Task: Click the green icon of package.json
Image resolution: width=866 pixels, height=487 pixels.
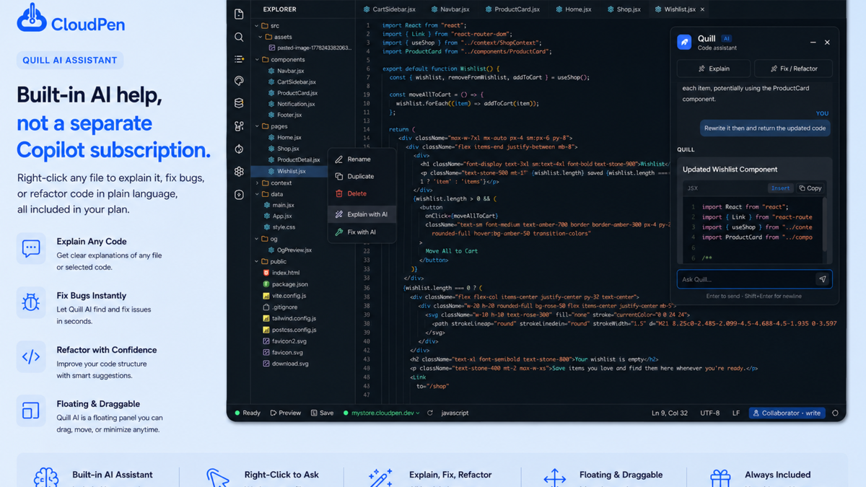Action: pos(266,284)
